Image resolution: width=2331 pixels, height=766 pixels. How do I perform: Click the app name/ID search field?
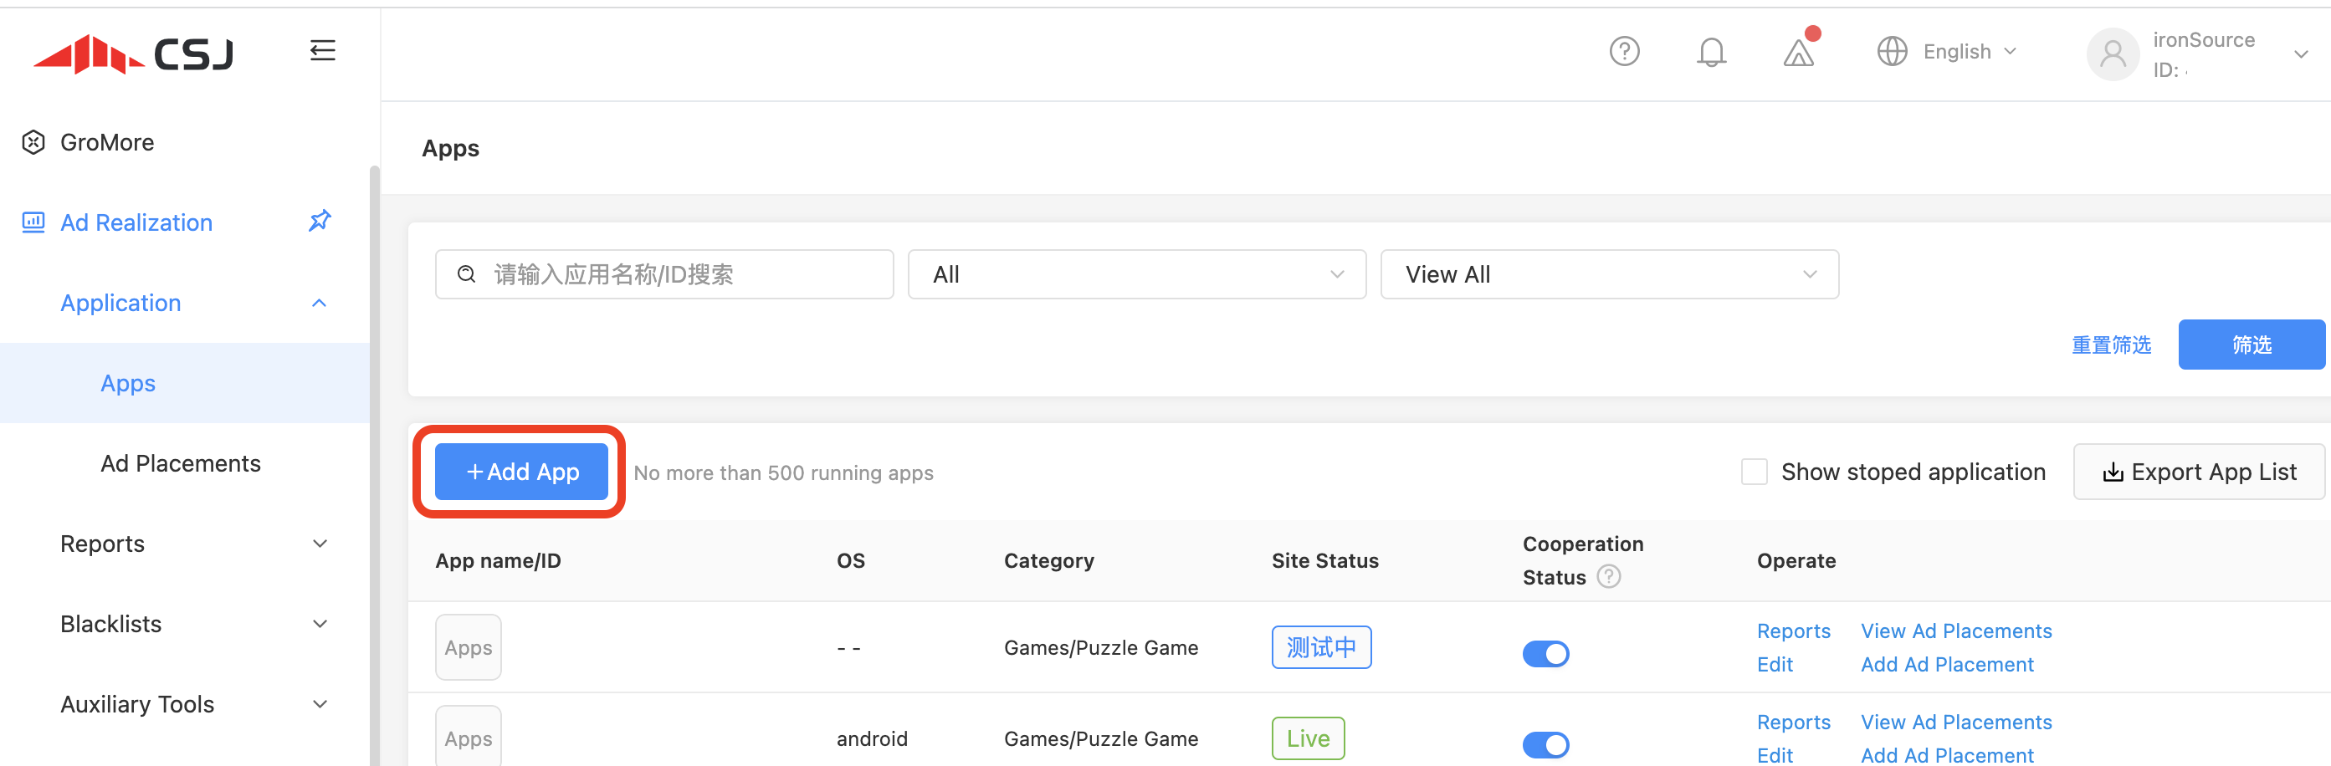[664, 275]
